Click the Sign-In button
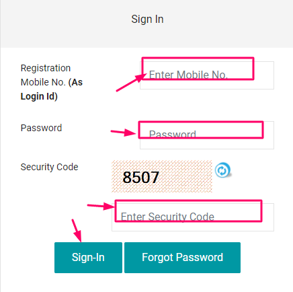293x292 pixels. click(88, 258)
